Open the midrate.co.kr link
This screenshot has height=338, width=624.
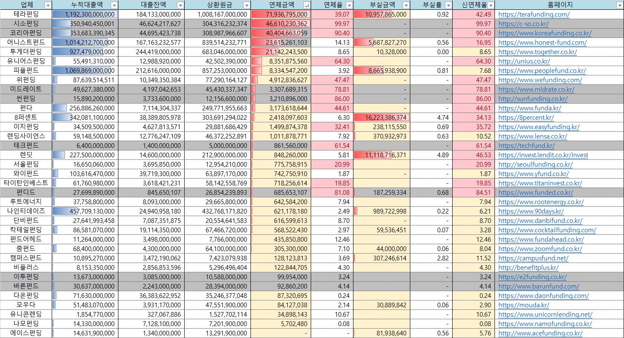536,90
